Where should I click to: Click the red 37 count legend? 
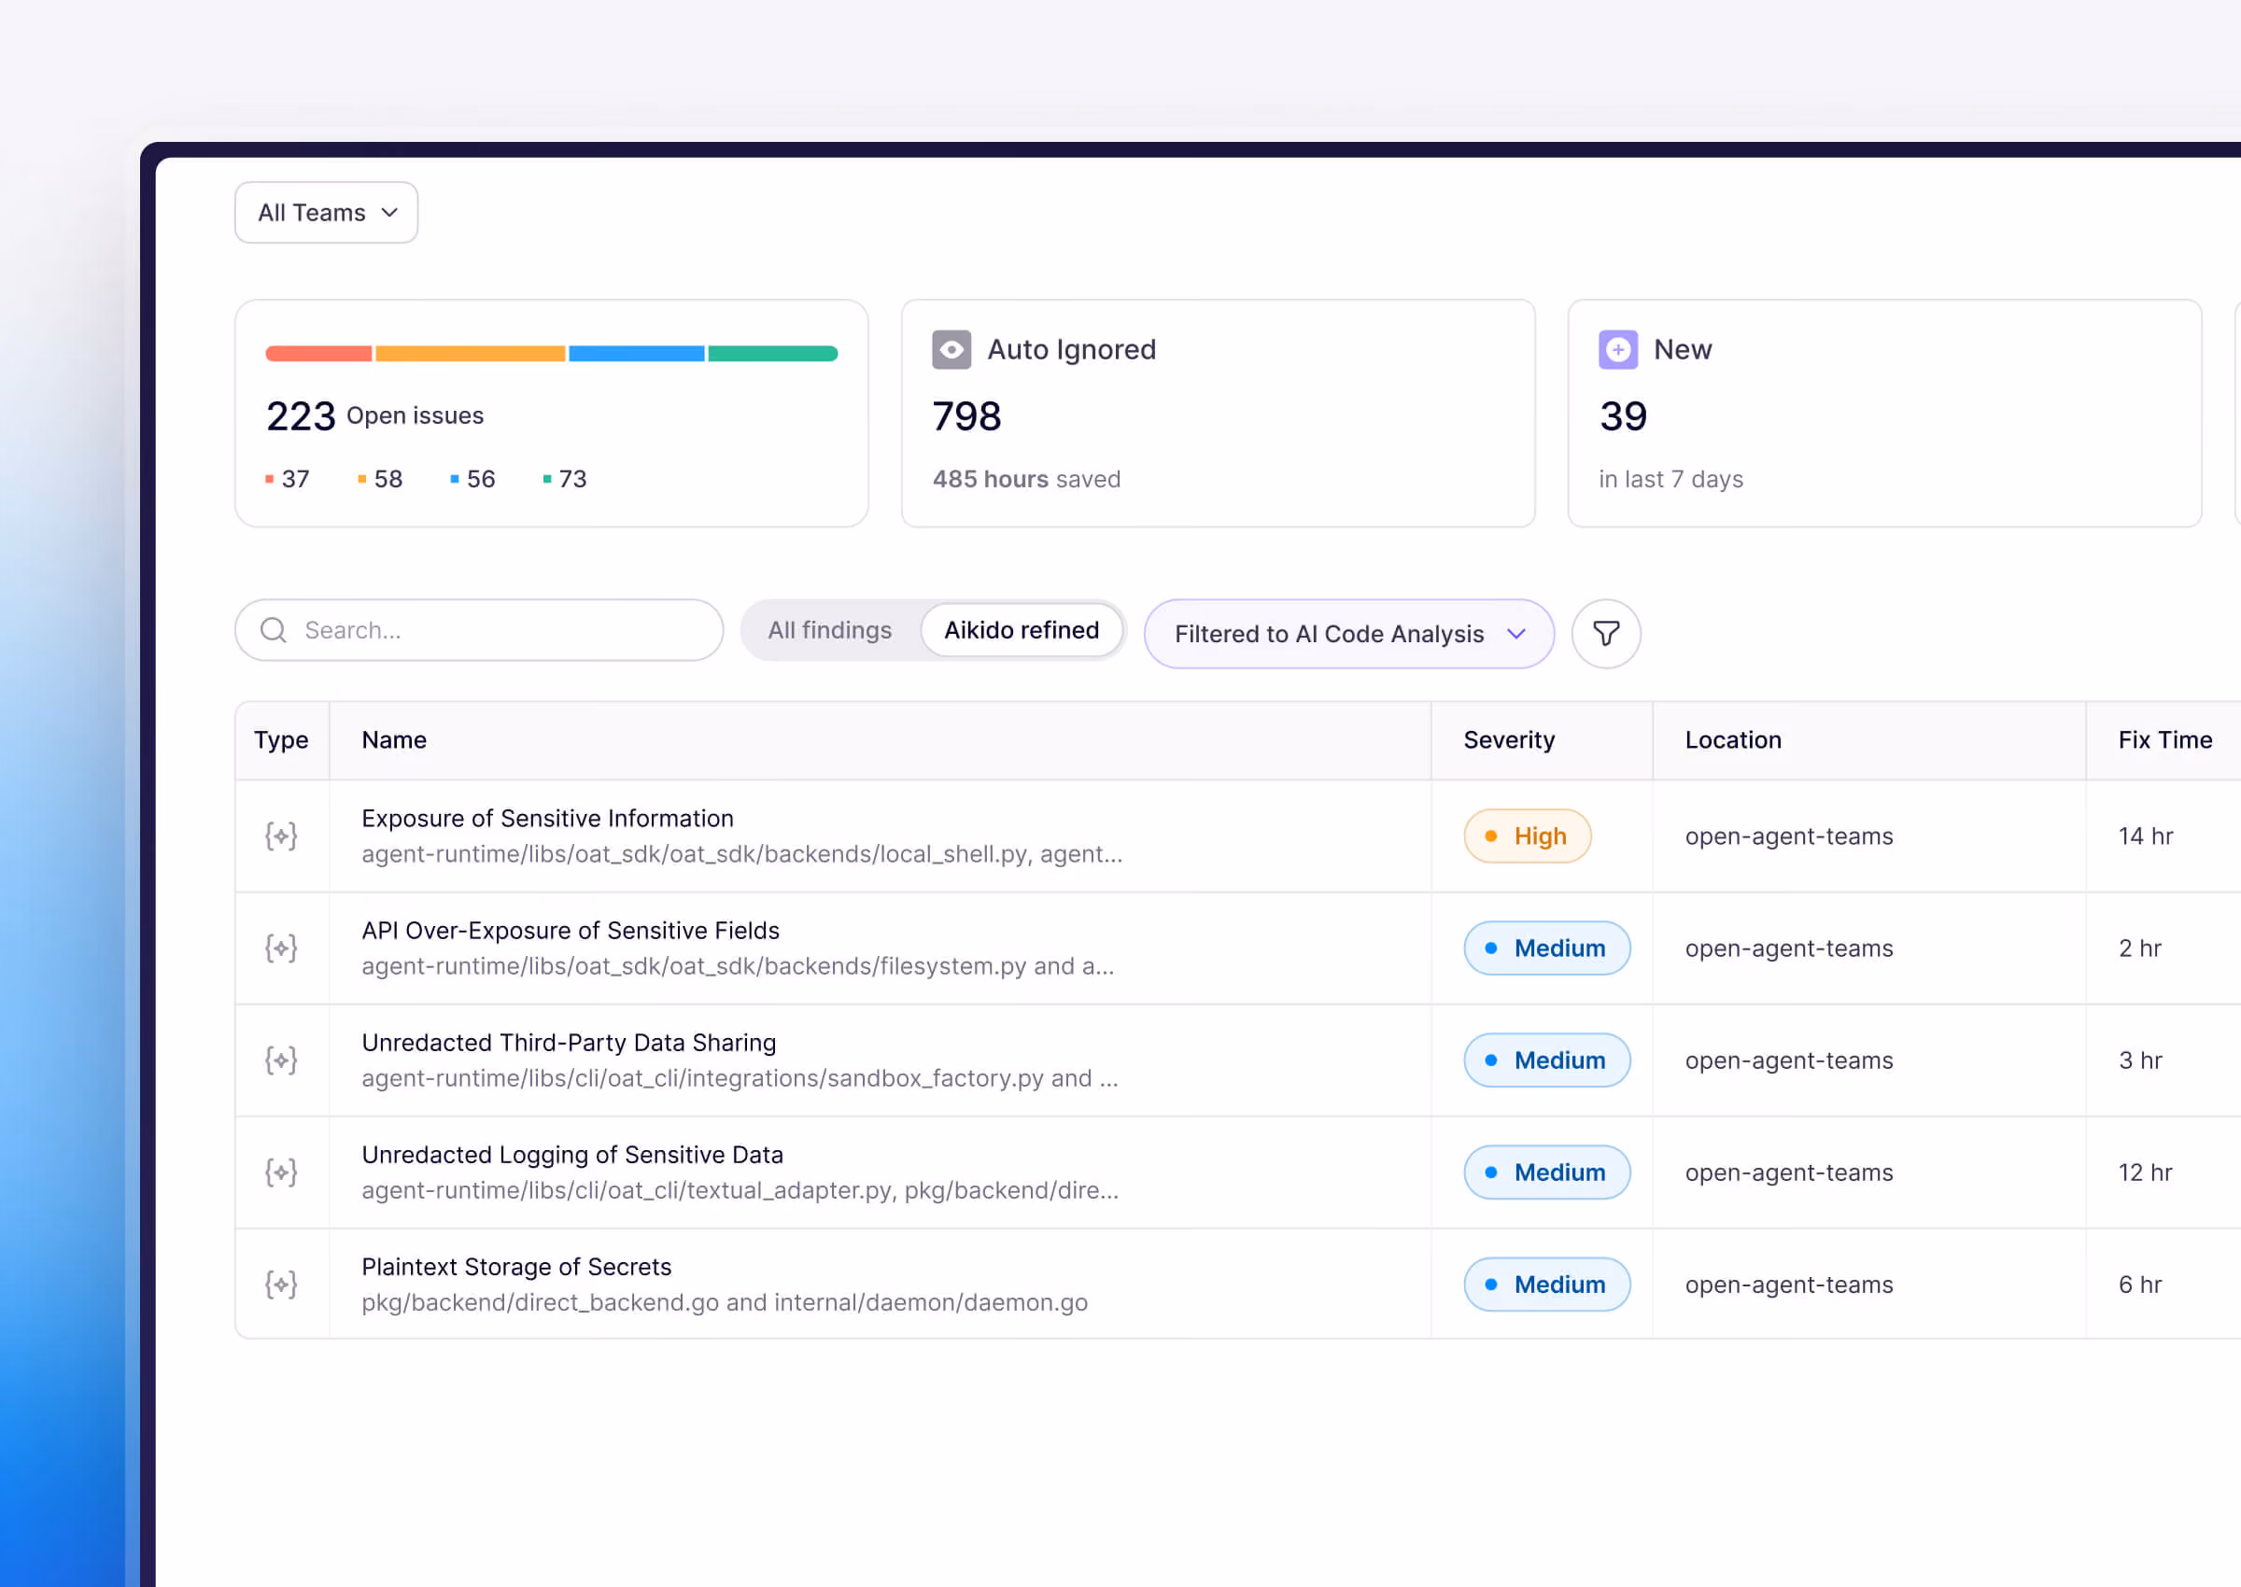pos(288,479)
